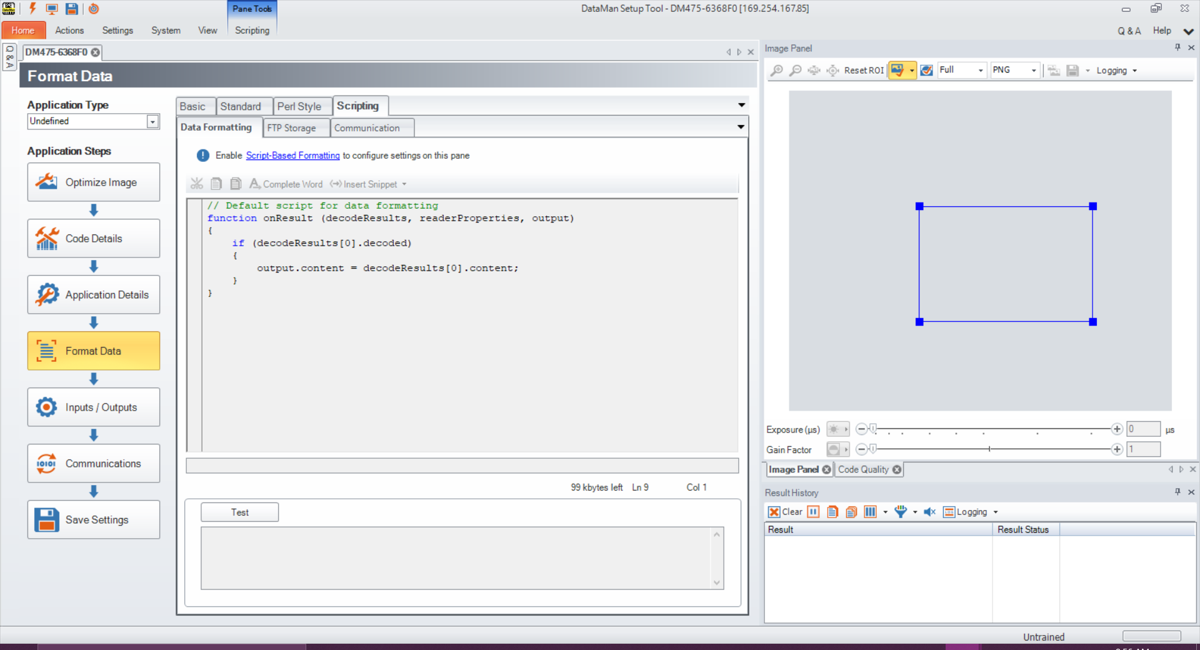
Task: Toggle the mute speaker icon in Result History
Action: click(929, 512)
